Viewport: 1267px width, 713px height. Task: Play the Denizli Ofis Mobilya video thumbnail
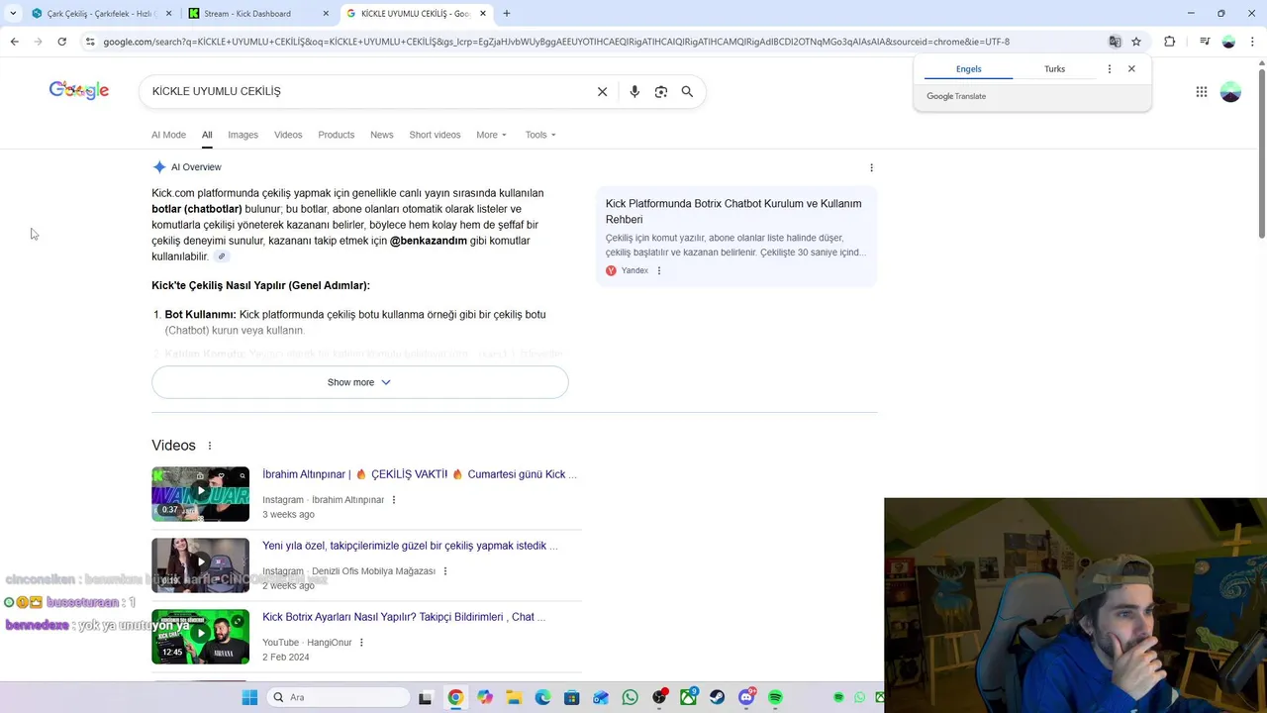[x=200, y=565]
